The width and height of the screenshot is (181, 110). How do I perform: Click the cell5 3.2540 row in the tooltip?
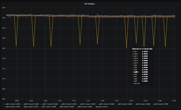click(140, 72)
